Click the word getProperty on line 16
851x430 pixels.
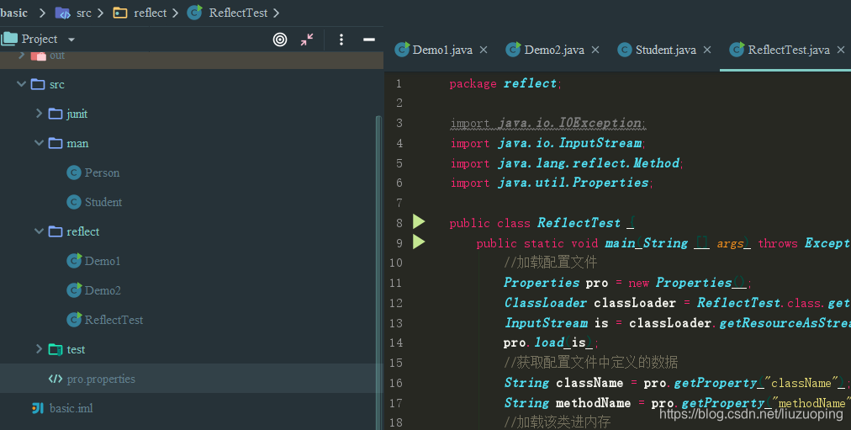click(x=716, y=383)
